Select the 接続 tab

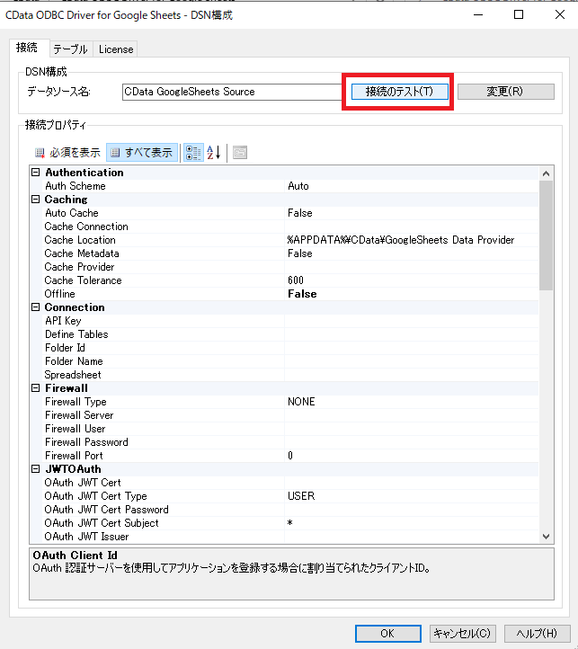click(x=27, y=48)
